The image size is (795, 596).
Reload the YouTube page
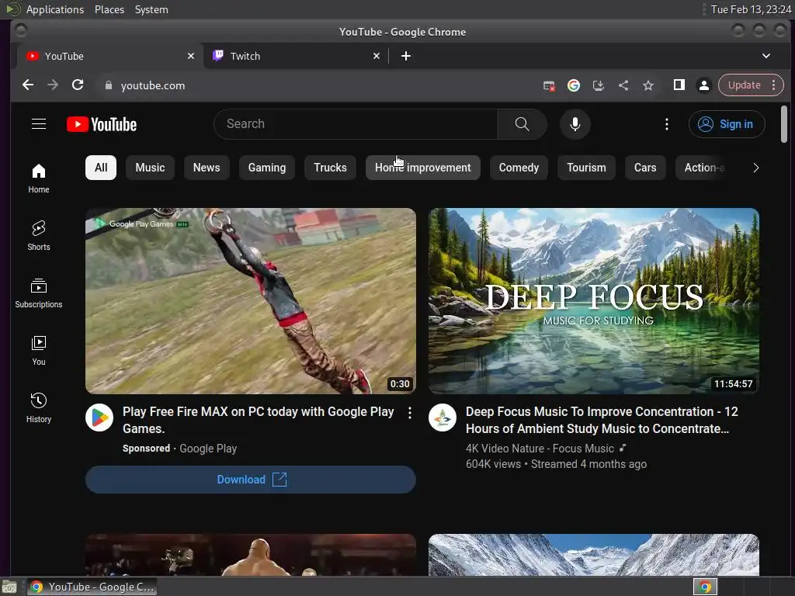[x=78, y=85]
